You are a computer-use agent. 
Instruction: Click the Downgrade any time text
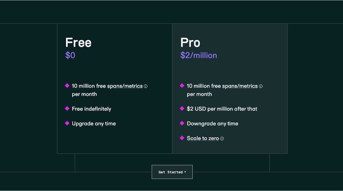pos(212,124)
